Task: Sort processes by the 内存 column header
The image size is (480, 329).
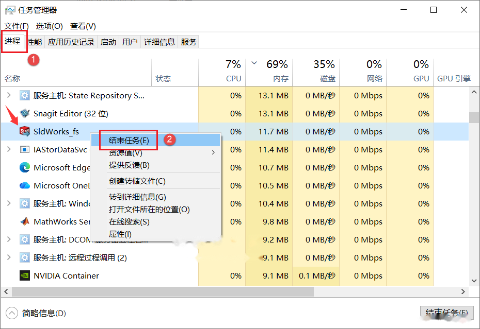Action: point(269,72)
